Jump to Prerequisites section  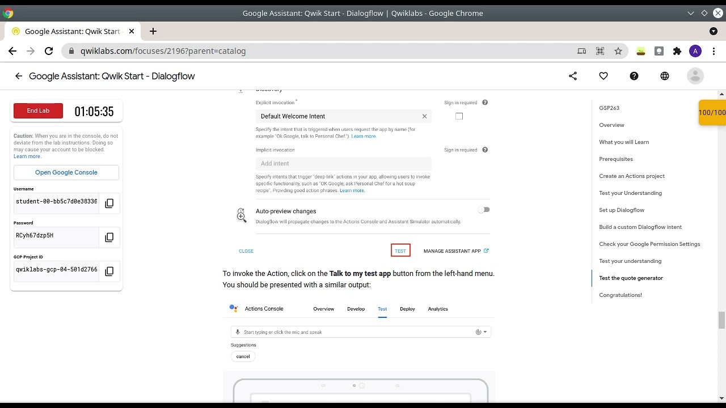click(x=616, y=159)
